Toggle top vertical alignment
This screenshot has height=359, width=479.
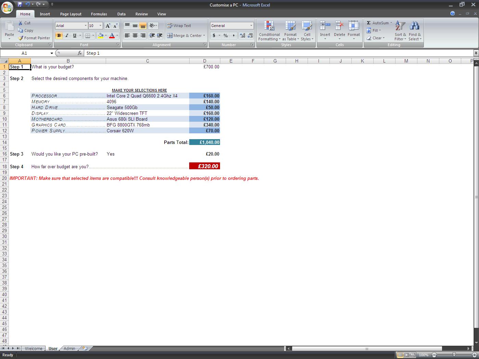127,26
